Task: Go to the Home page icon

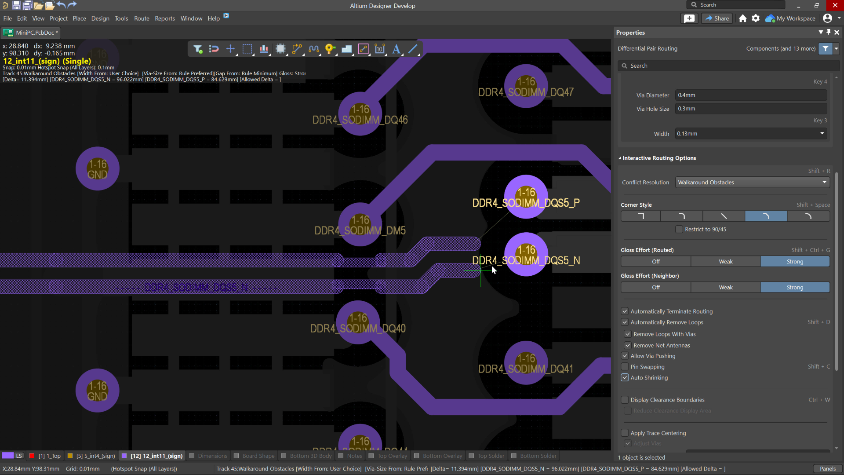Action: (x=743, y=18)
